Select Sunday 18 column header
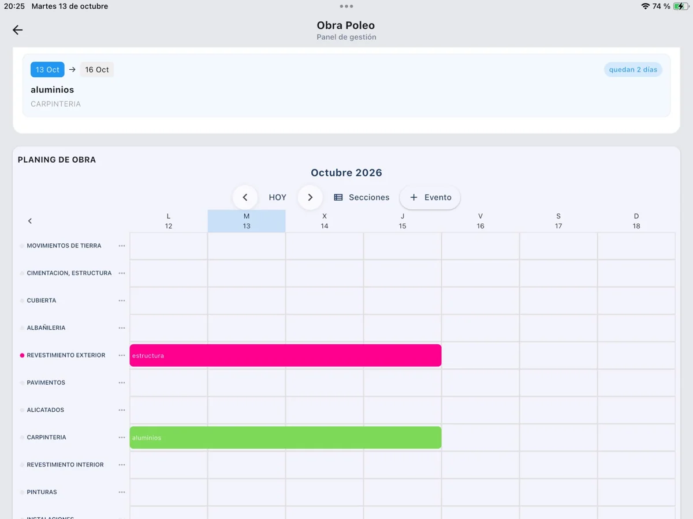The height and width of the screenshot is (519, 693). point(636,221)
